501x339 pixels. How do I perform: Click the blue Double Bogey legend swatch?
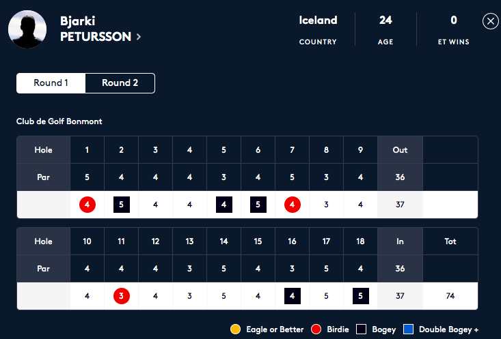408,329
